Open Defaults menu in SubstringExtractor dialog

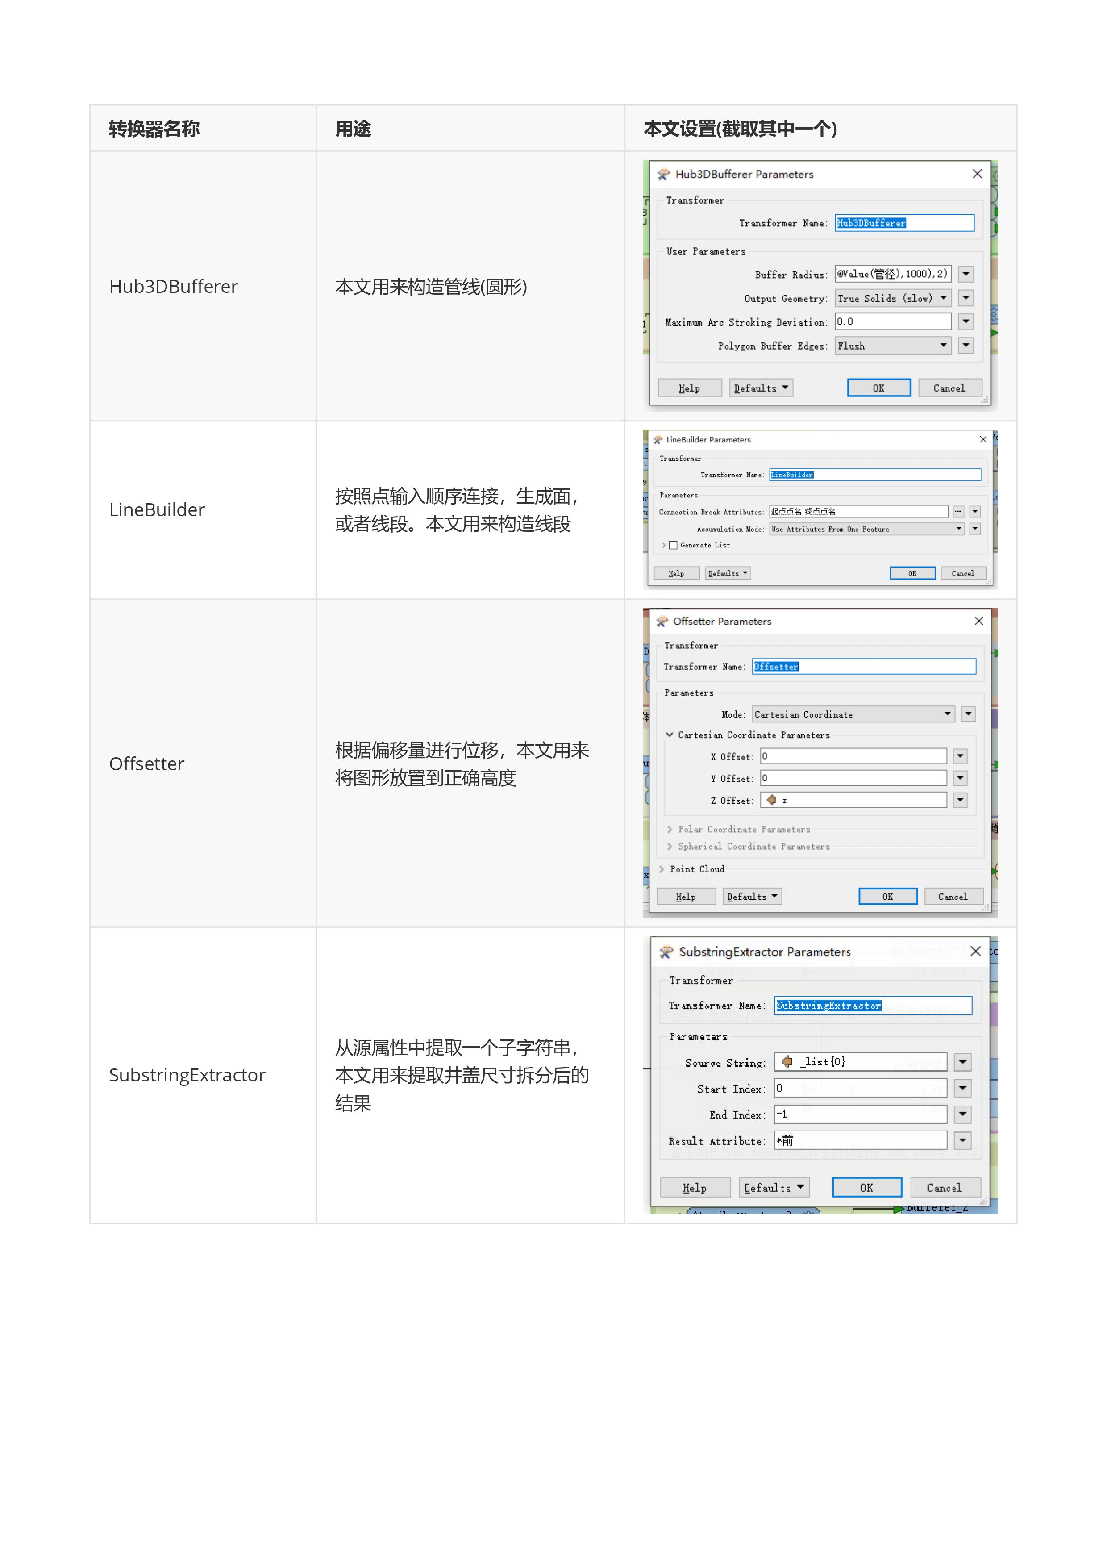pos(774,1188)
